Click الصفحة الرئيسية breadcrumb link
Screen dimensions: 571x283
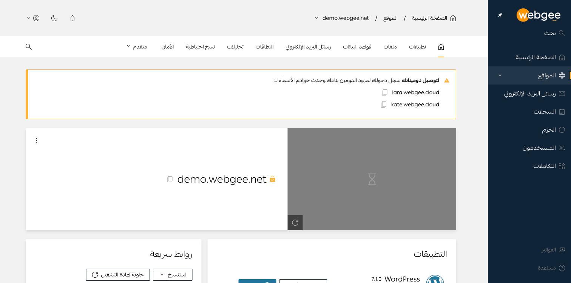pos(434,18)
